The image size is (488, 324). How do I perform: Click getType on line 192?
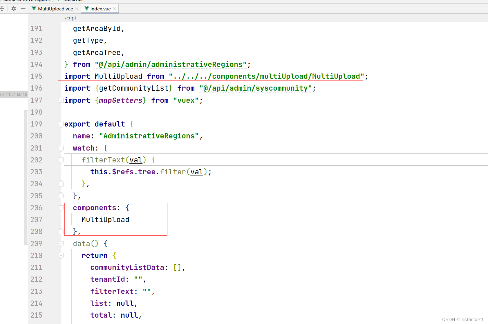(88, 41)
